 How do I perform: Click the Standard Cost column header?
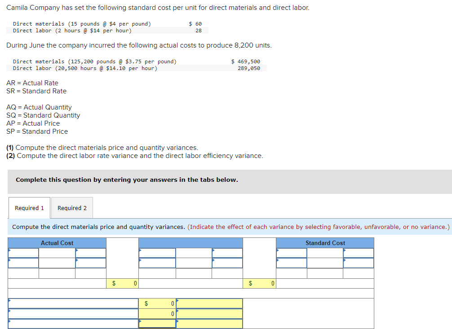pyautogui.click(x=325, y=243)
